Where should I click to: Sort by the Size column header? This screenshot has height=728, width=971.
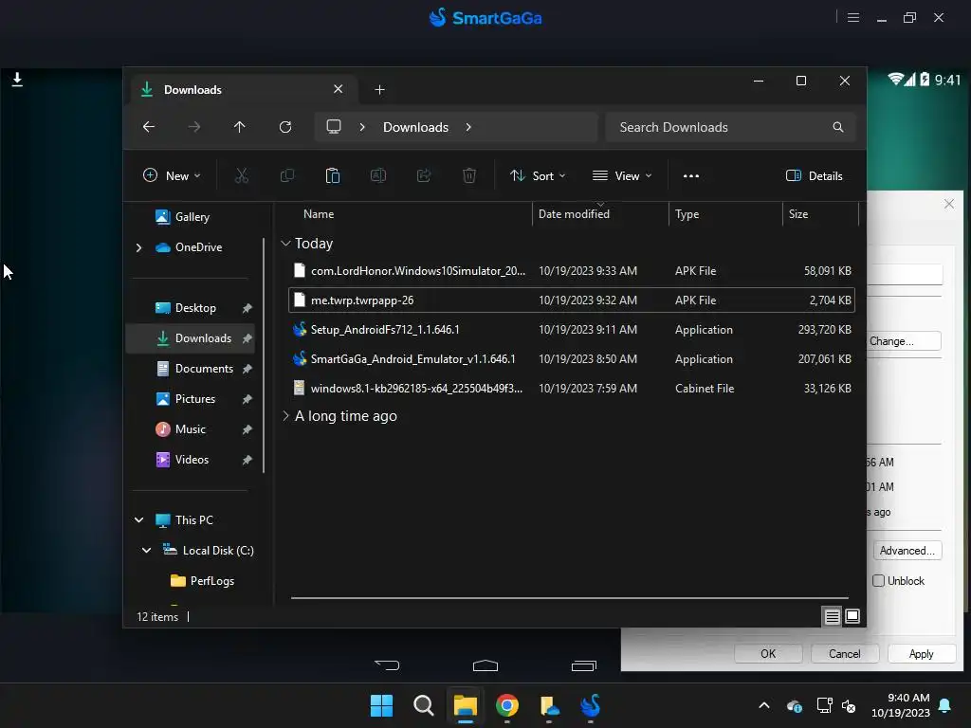pos(798,214)
